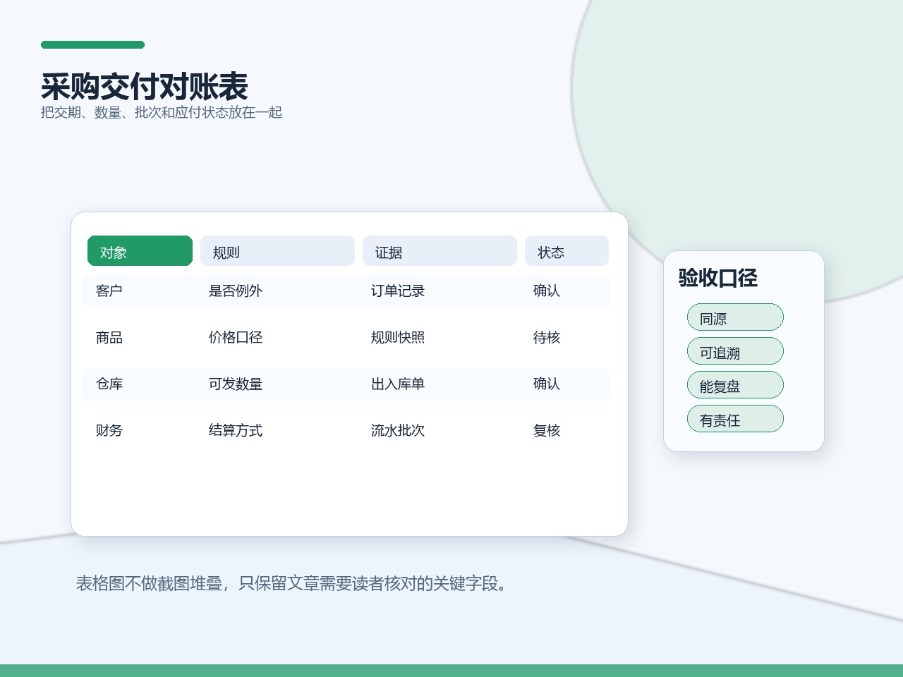The width and height of the screenshot is (903, 677).
Task: Click the footer note starting 表格图不做截图堆叠
Action: point(292,584)
